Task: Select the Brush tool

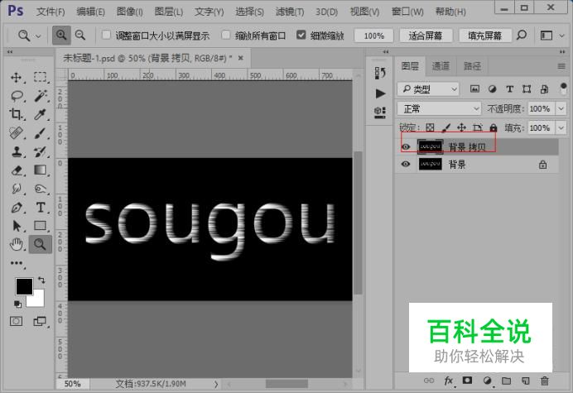Action: (41, 133)
